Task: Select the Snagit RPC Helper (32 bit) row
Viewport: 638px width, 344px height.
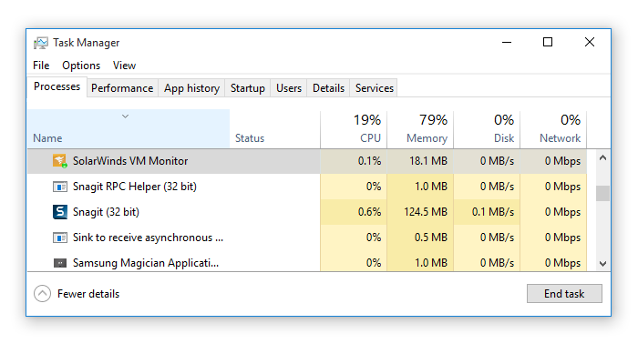Action: coord(307,187)
